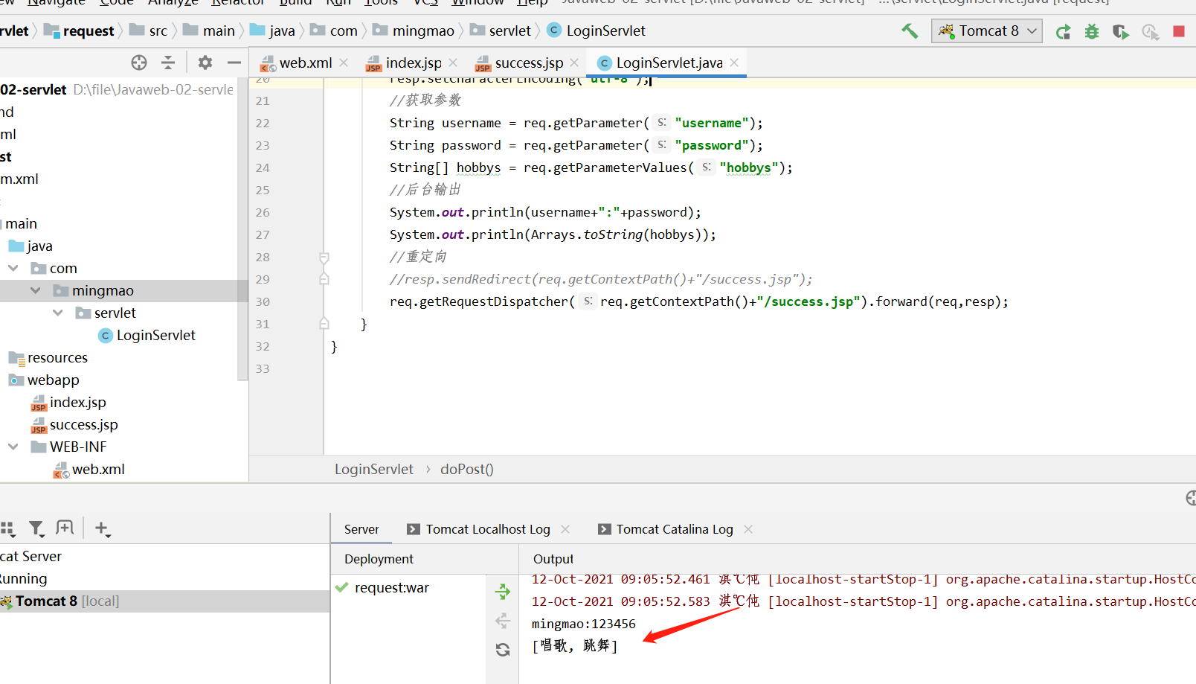The image size is (1196, 684).
Task: Click the "username" string on line 22
Action: pos(712,123)
